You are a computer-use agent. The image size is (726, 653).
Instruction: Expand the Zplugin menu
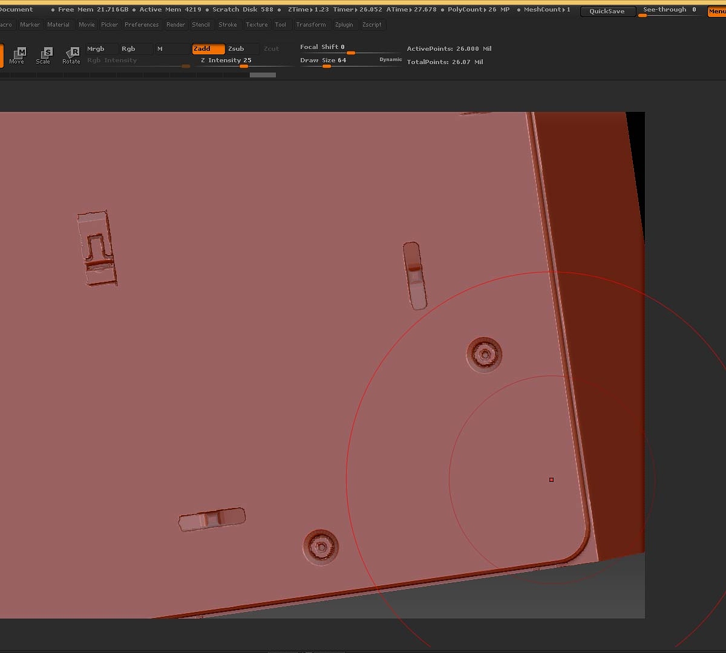point(344,25)
